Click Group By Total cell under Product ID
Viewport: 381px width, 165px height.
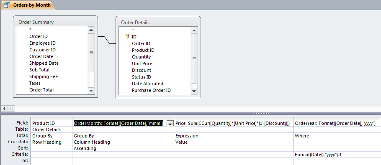click(x=51, y=136)
